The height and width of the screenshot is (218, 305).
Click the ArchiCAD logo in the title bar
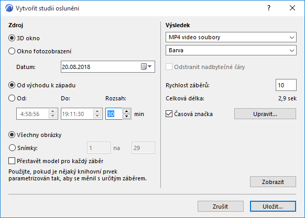coord(9,8)
